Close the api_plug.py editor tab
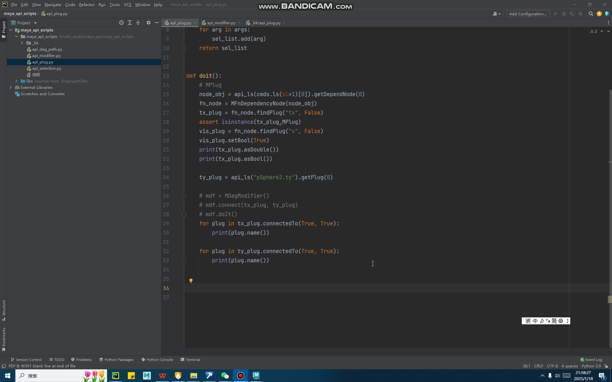The image size is (612, 382). pos(195,23)
